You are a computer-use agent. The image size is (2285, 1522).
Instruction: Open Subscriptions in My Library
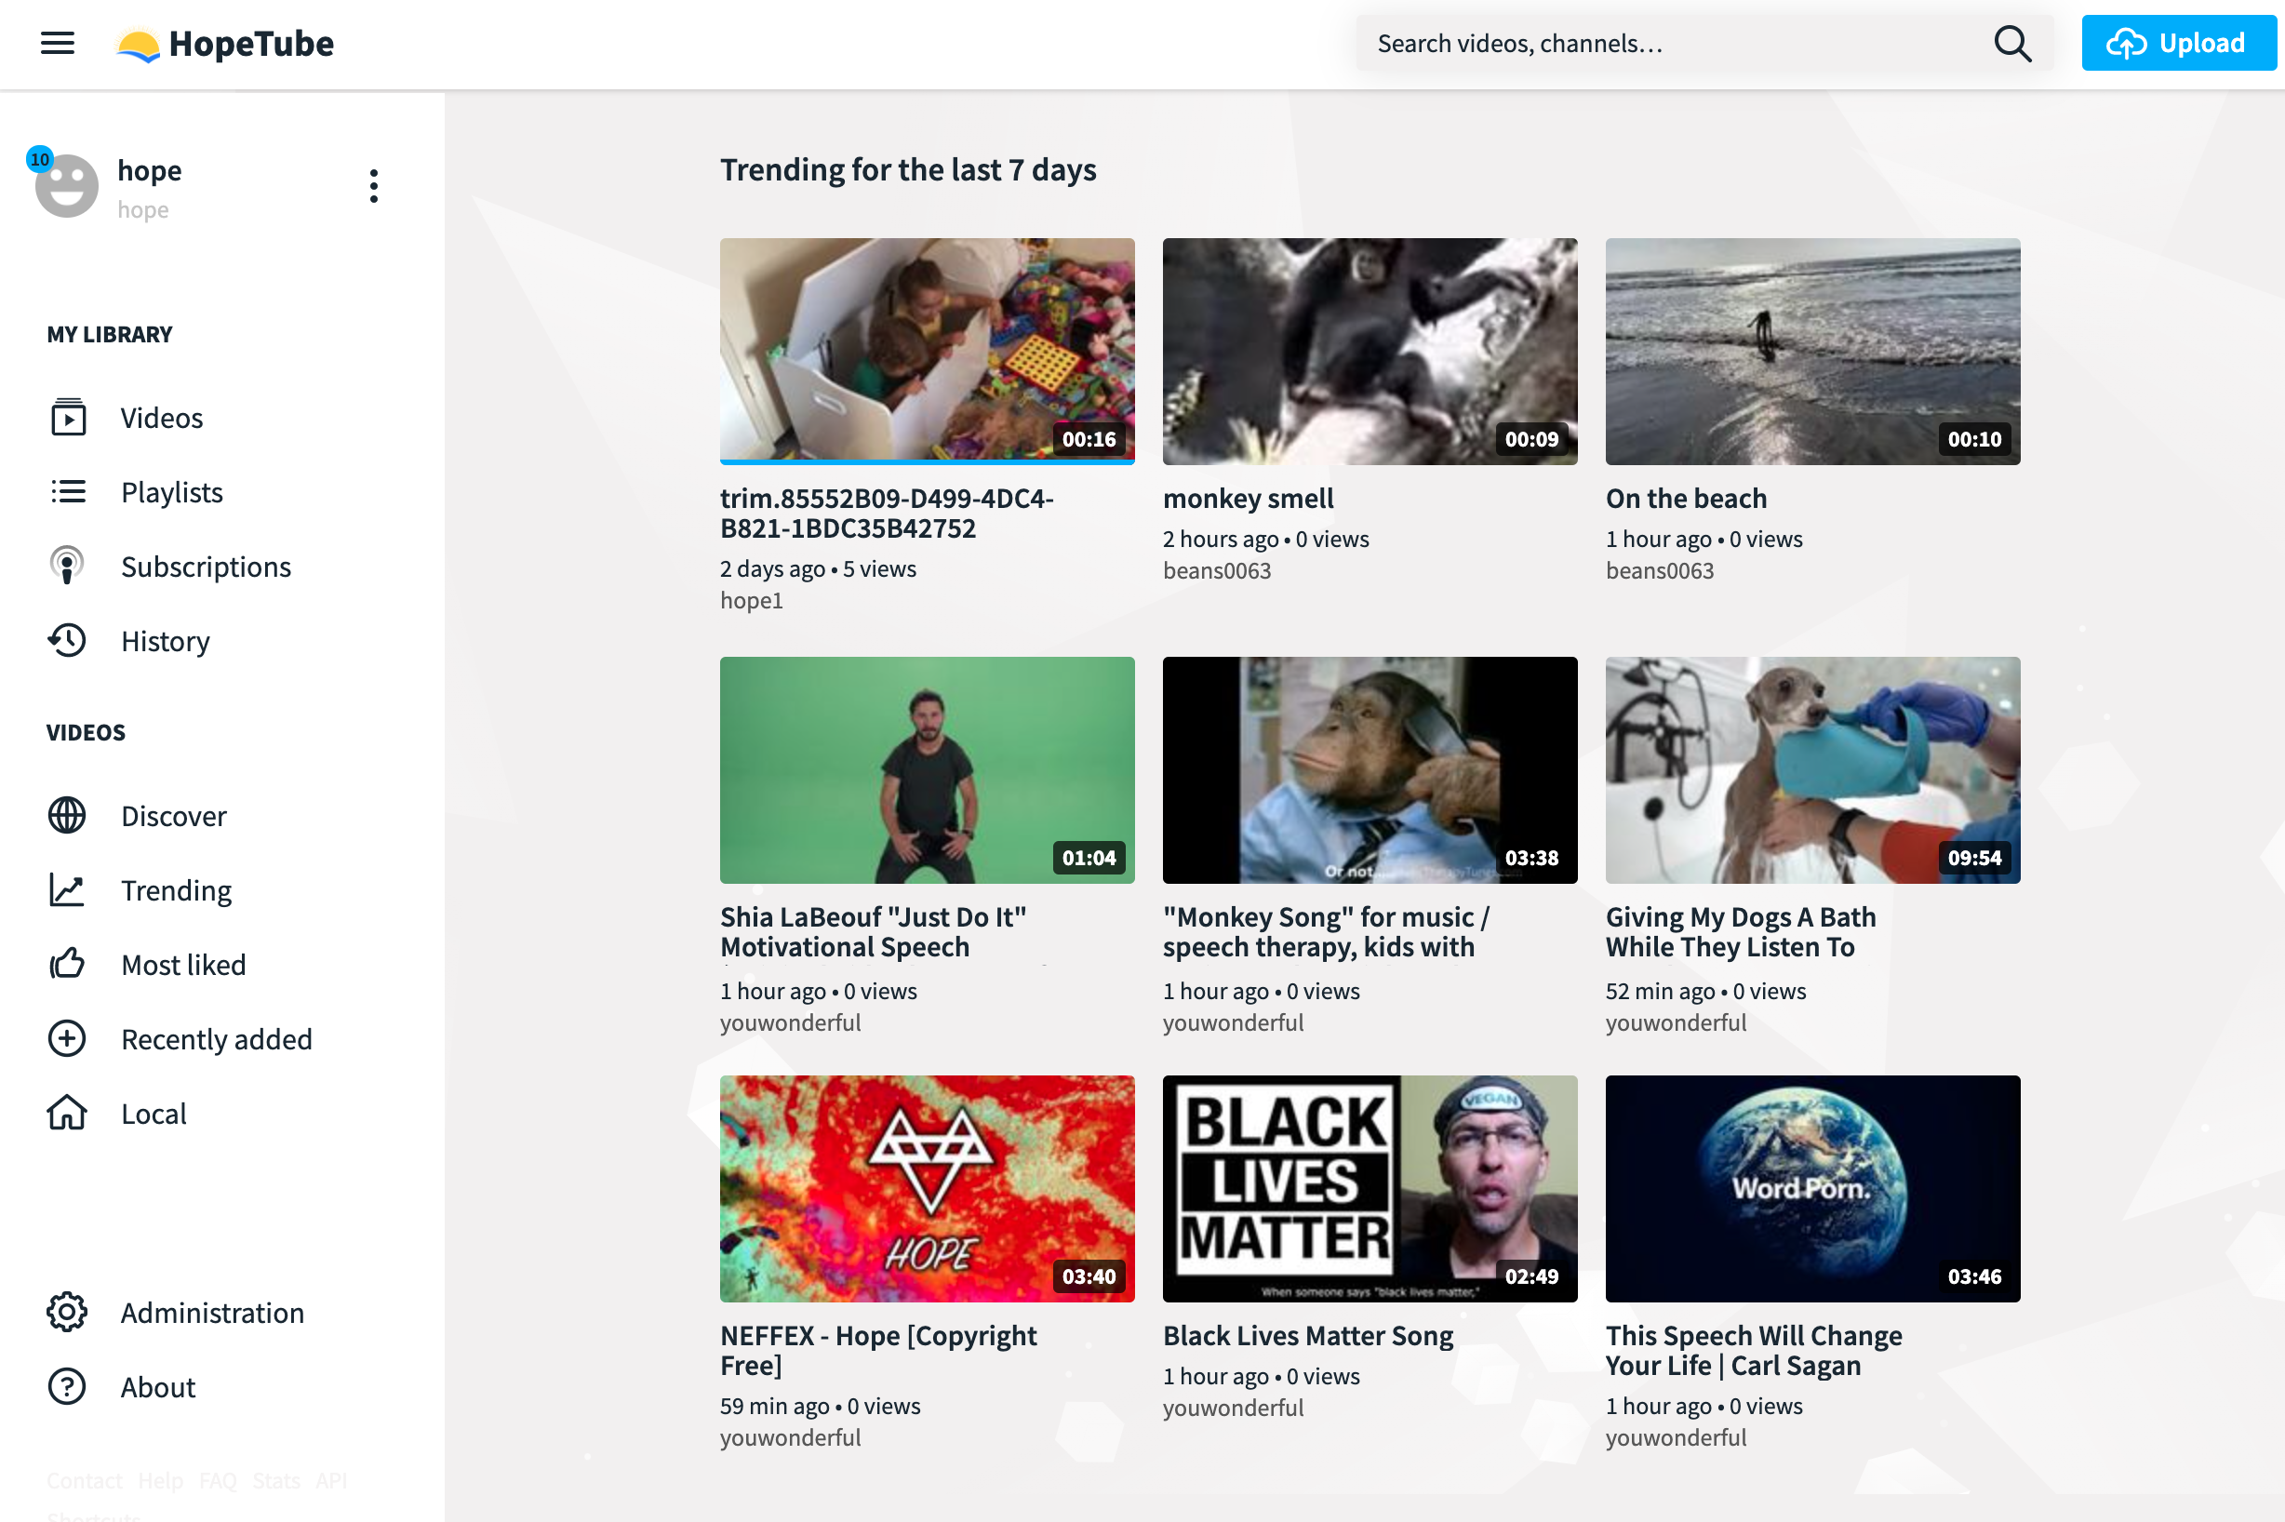tap(205, 566)
